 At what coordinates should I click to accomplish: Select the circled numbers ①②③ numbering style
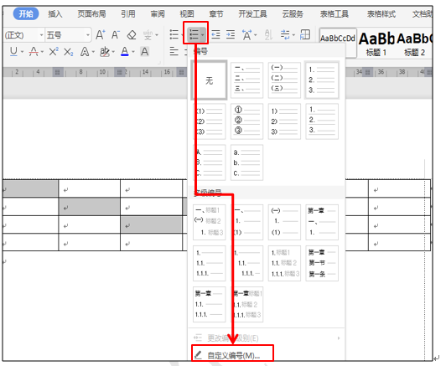246,121
